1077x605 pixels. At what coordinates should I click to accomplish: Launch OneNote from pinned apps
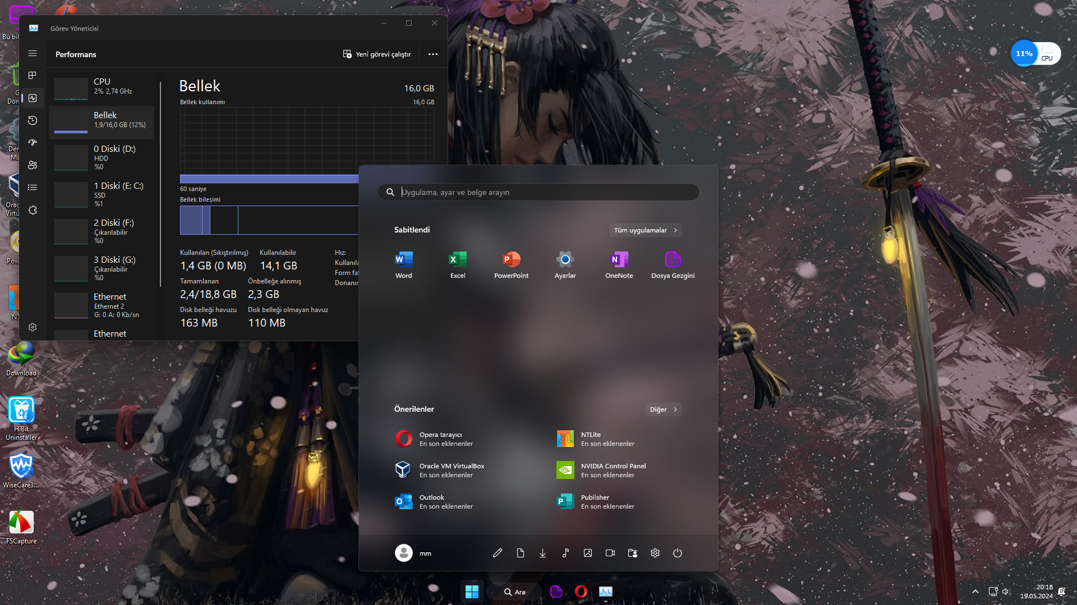619,265
